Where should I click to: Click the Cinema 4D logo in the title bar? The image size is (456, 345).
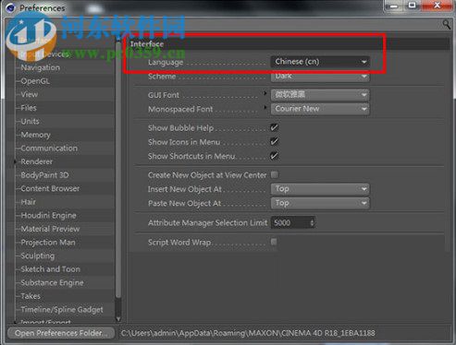[x=10, y=7]
